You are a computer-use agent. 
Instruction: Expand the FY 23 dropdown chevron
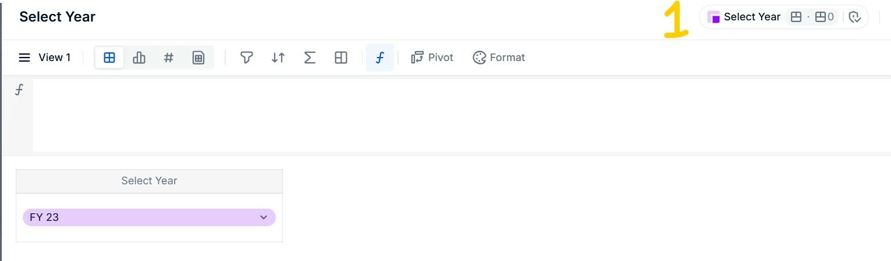coord(264,217)
